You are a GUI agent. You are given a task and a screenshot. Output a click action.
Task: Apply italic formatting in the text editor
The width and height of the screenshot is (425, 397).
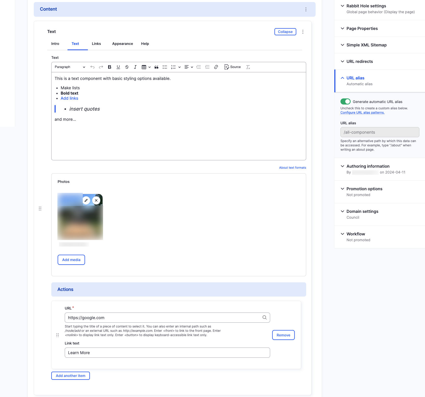[x=135, y=67]
